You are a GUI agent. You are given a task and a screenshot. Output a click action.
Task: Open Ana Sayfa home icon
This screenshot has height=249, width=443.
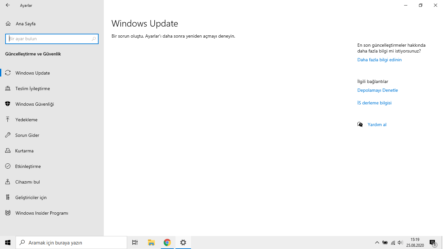coord(8,24)
